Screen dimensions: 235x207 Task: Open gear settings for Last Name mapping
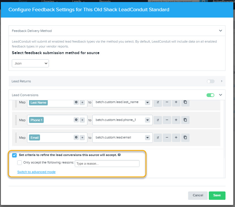point(76,102)
